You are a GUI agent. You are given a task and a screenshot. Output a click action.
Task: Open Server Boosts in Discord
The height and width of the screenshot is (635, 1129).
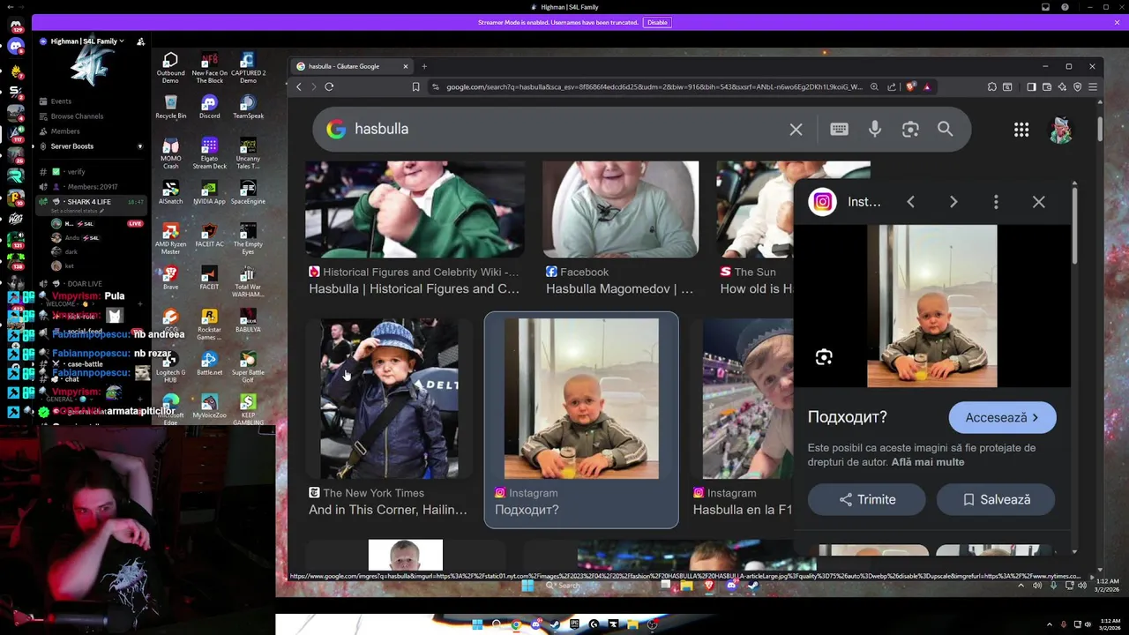coord(71,146)
